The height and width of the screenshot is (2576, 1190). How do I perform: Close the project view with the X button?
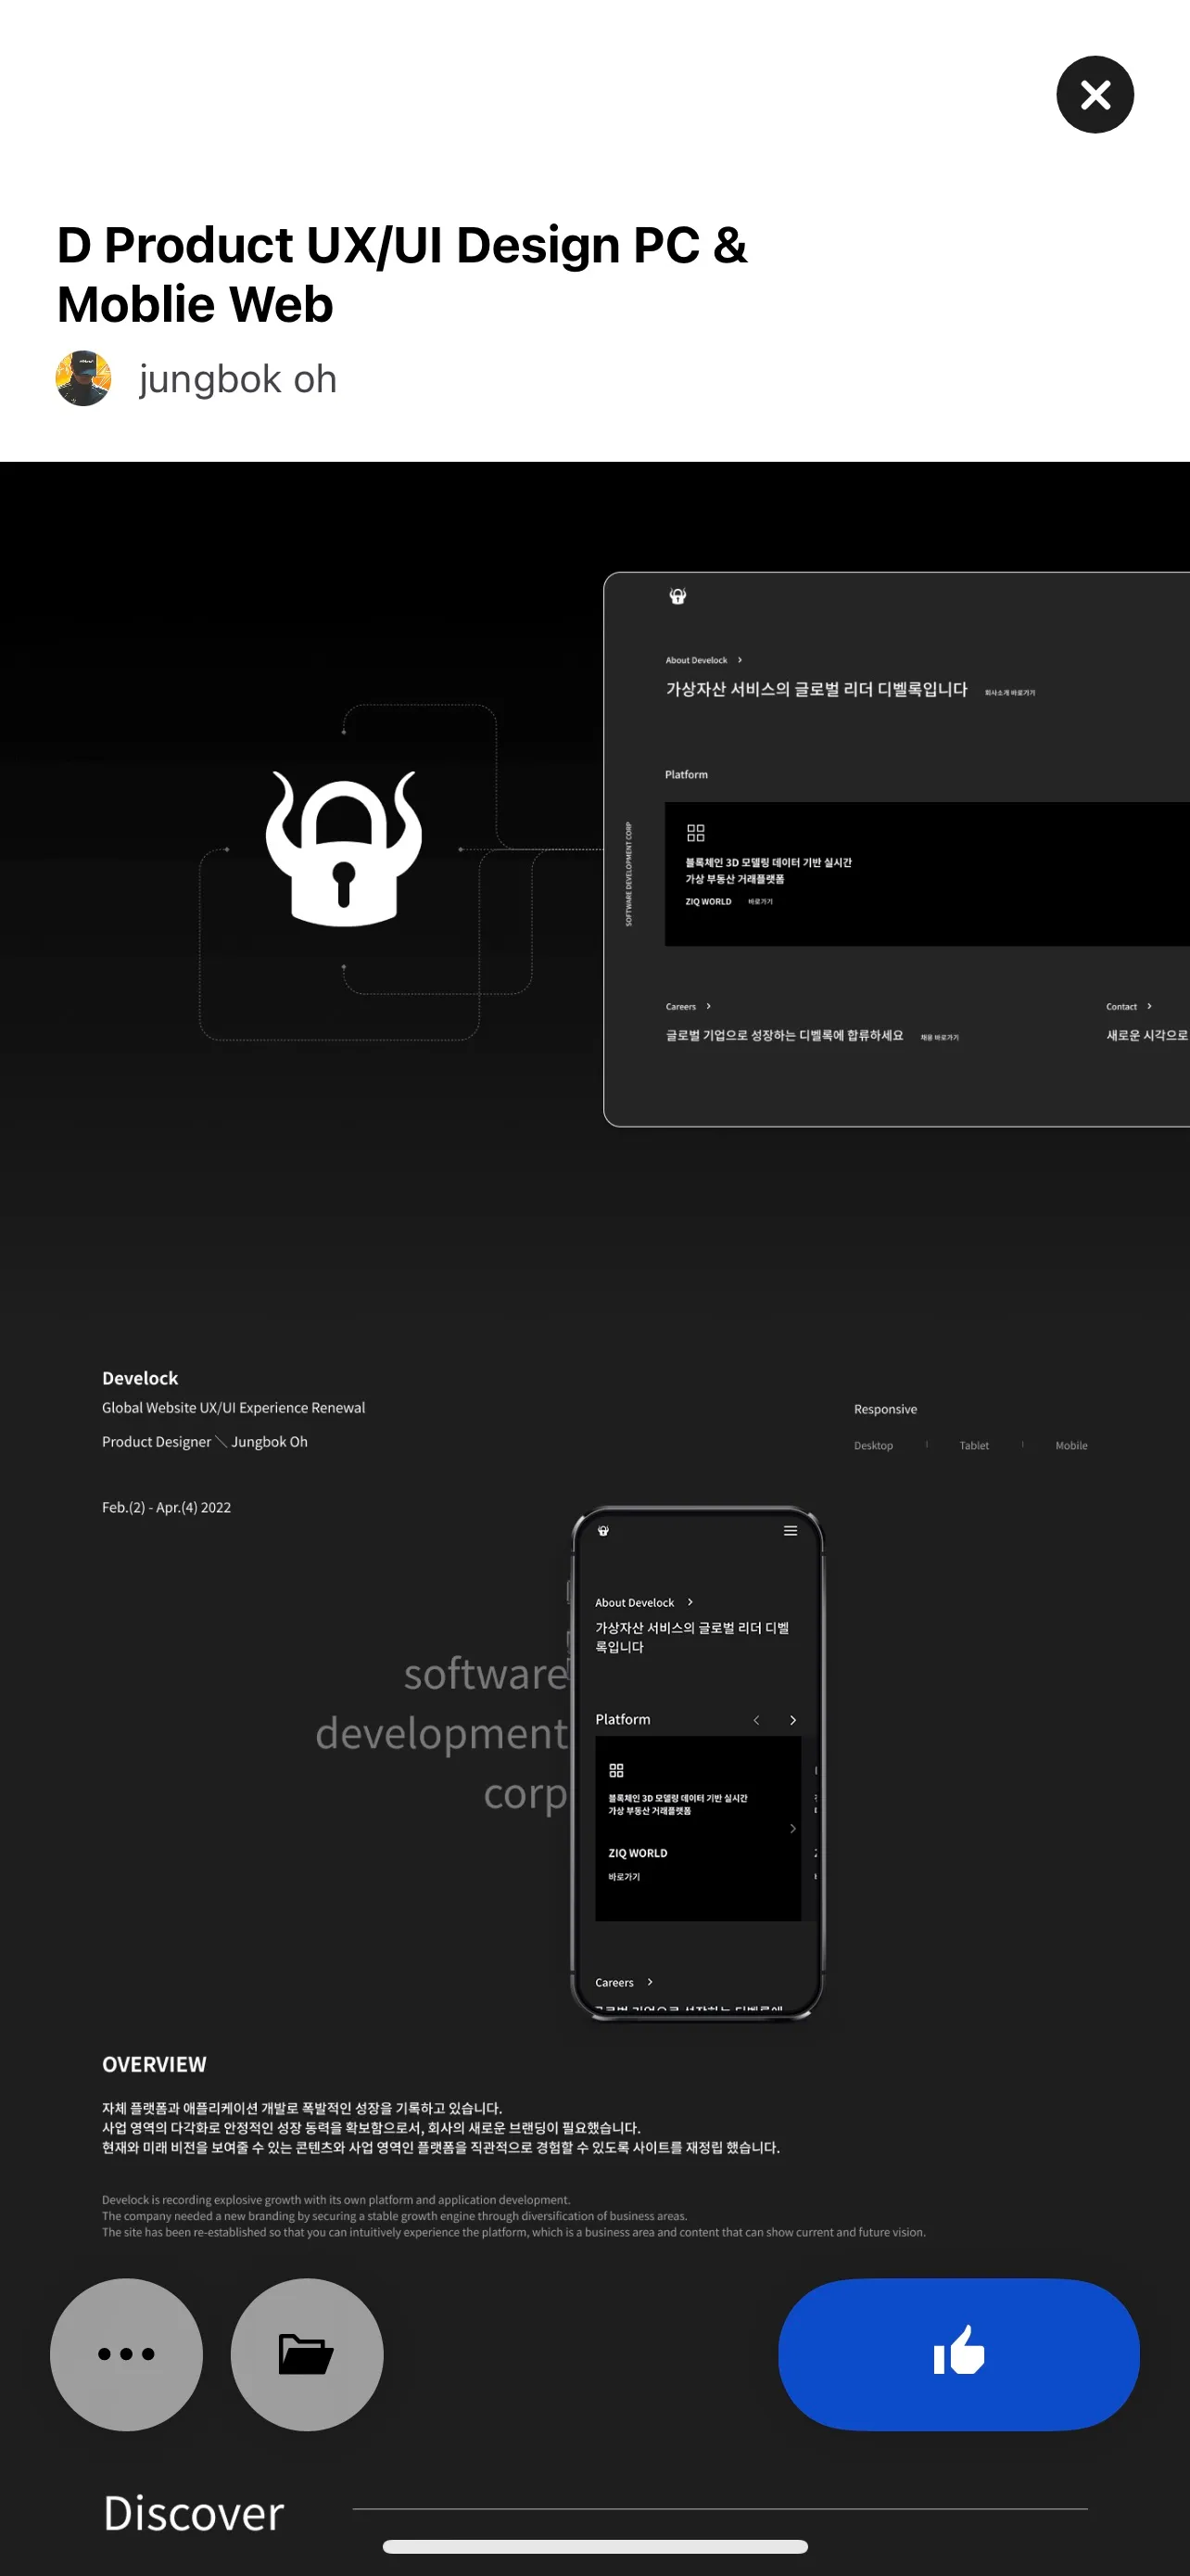pyautogui.click(x=1095, y=95)
